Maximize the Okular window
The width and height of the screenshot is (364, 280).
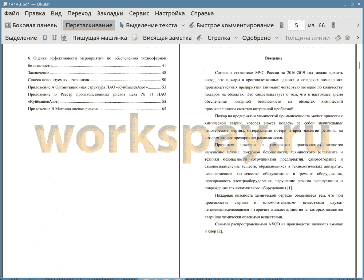point(352,4)
